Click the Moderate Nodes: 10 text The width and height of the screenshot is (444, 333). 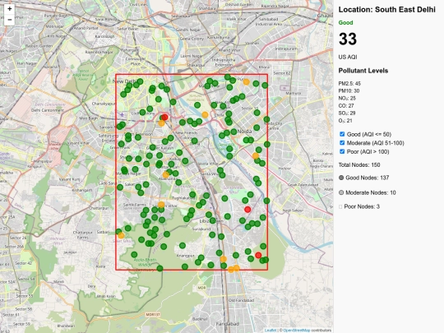(x=371, y=192)
